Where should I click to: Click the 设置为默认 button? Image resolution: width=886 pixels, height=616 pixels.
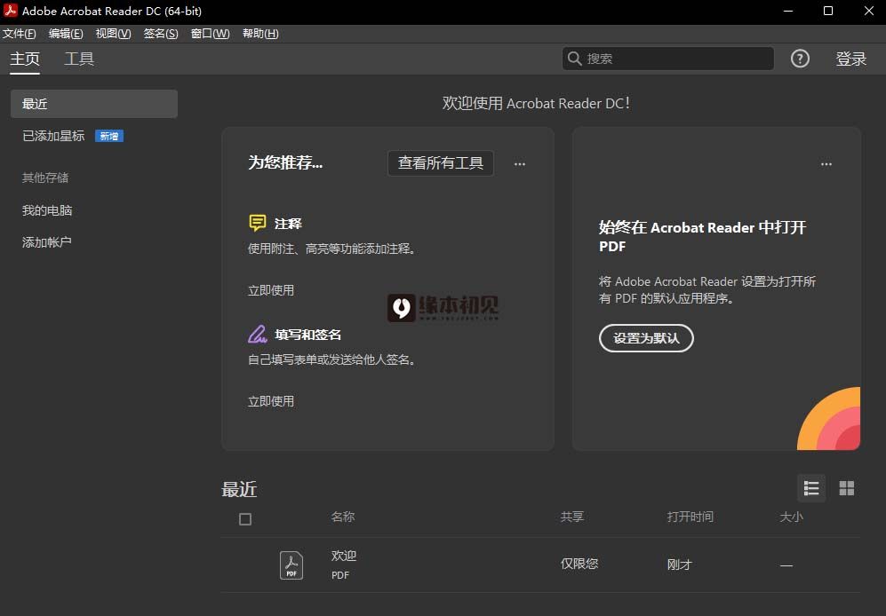point(646,338)
